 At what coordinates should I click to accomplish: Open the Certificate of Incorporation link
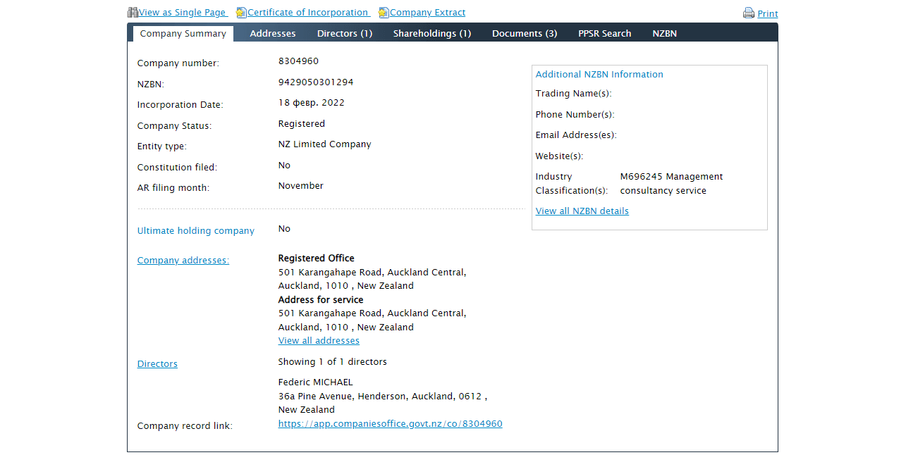[x=307, y=13]
